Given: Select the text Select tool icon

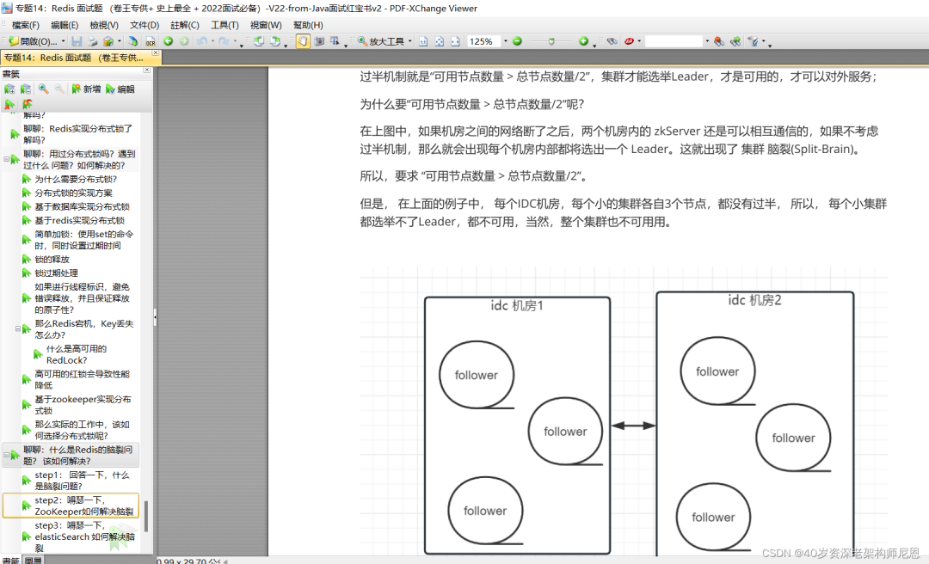Looking at the screenshot, I should pos(335,41).
